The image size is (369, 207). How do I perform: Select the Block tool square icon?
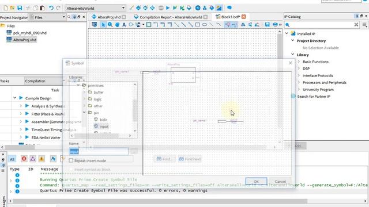(x=149, y=25)
